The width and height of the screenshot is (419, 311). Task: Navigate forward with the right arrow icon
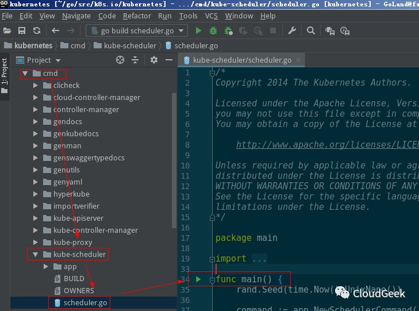[71, 30]
